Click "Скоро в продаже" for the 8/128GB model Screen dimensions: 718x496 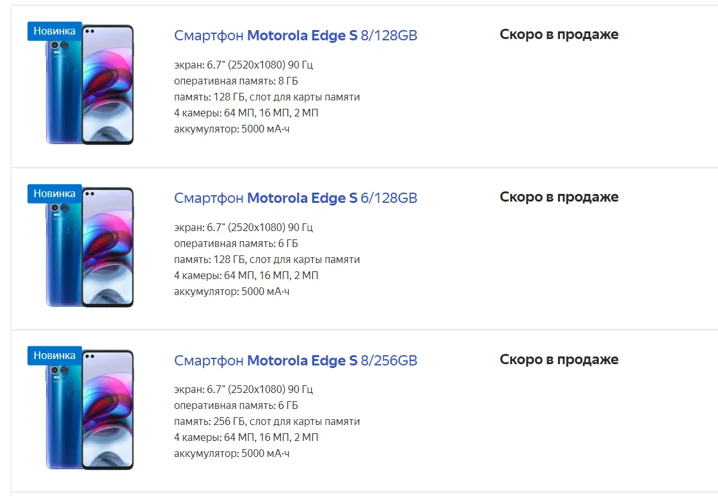(x=559, y=35)
